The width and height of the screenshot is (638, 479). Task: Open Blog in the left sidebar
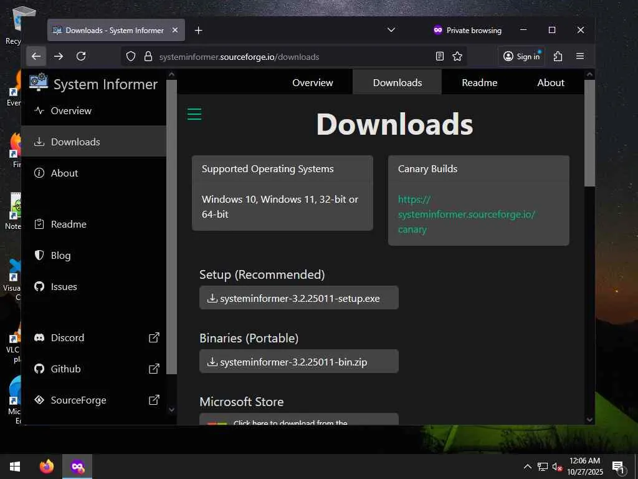[93, 255]
